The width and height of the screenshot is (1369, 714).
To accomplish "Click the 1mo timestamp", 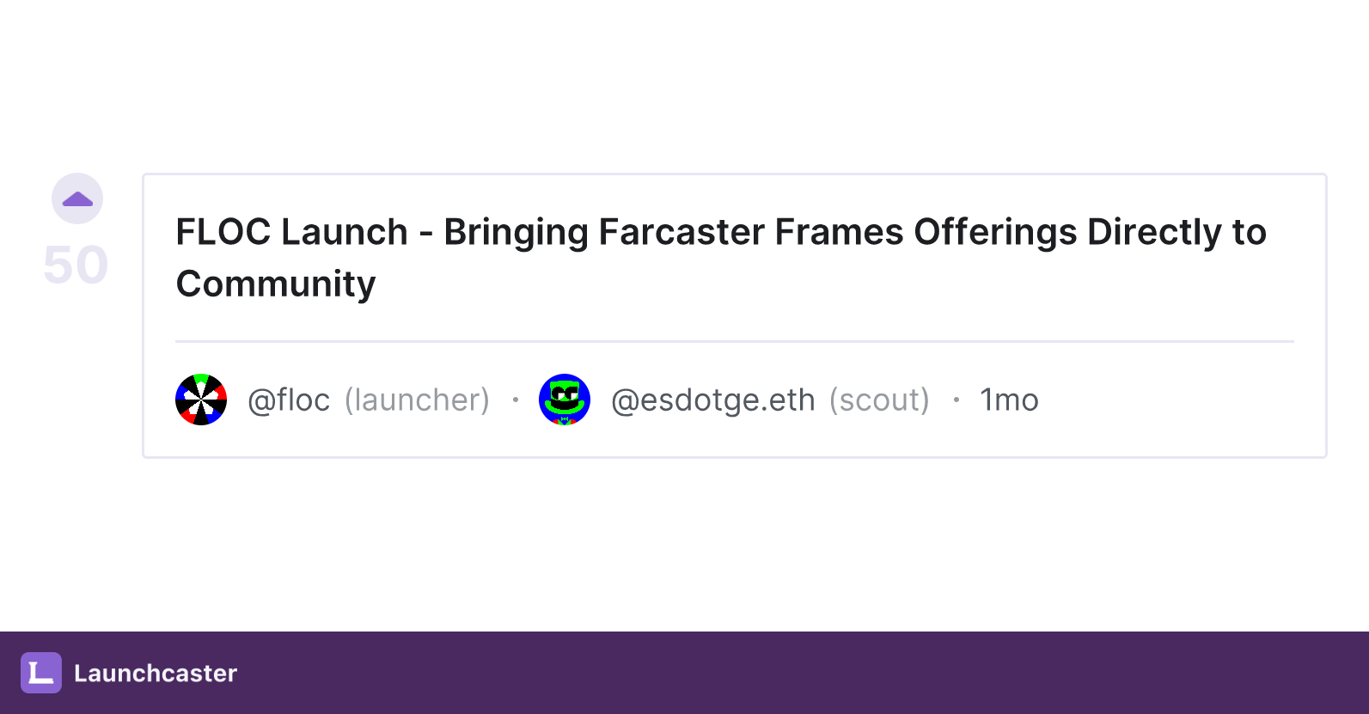I will tap(1010, 400).
